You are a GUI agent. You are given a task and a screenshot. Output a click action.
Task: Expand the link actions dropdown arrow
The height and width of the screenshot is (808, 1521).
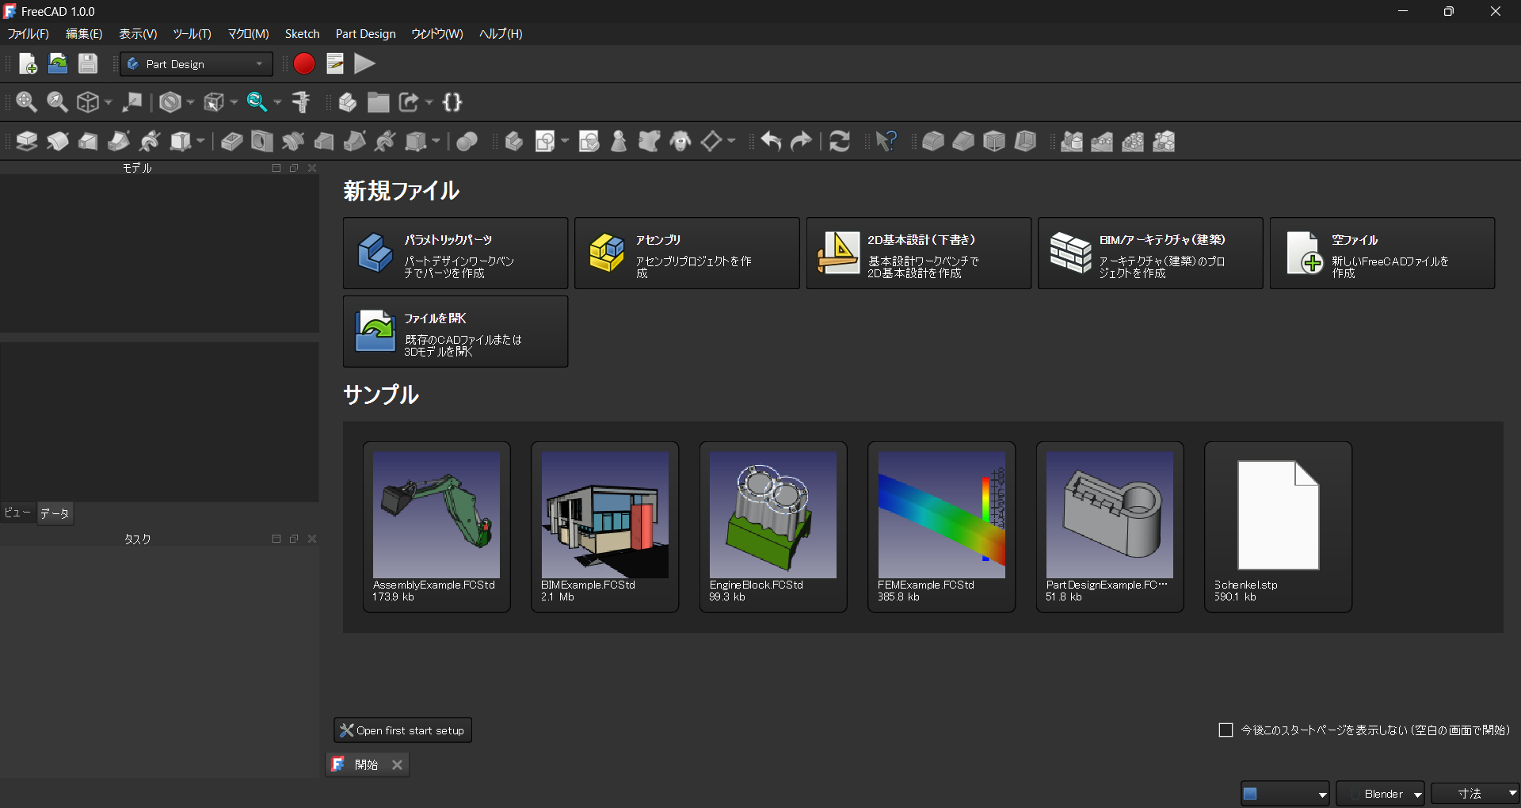(x=429, y=102)
